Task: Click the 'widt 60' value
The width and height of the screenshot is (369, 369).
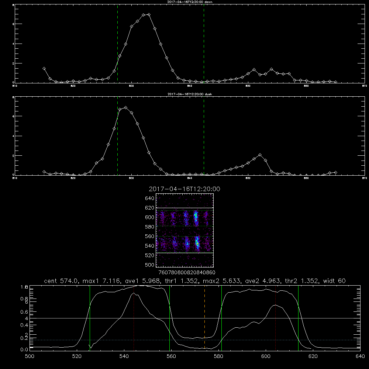Action: [x=334, y=281]
